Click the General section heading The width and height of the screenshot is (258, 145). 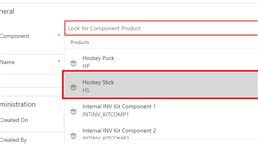coord(7,12)
